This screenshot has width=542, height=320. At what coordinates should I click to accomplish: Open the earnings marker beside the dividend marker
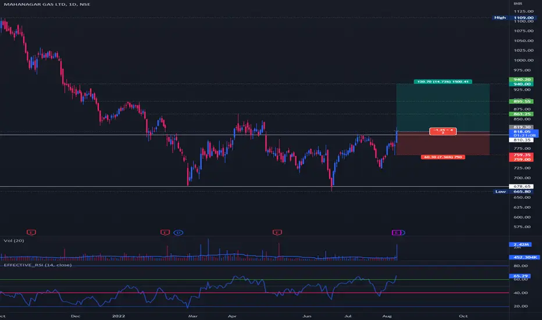tap(165, 233)
